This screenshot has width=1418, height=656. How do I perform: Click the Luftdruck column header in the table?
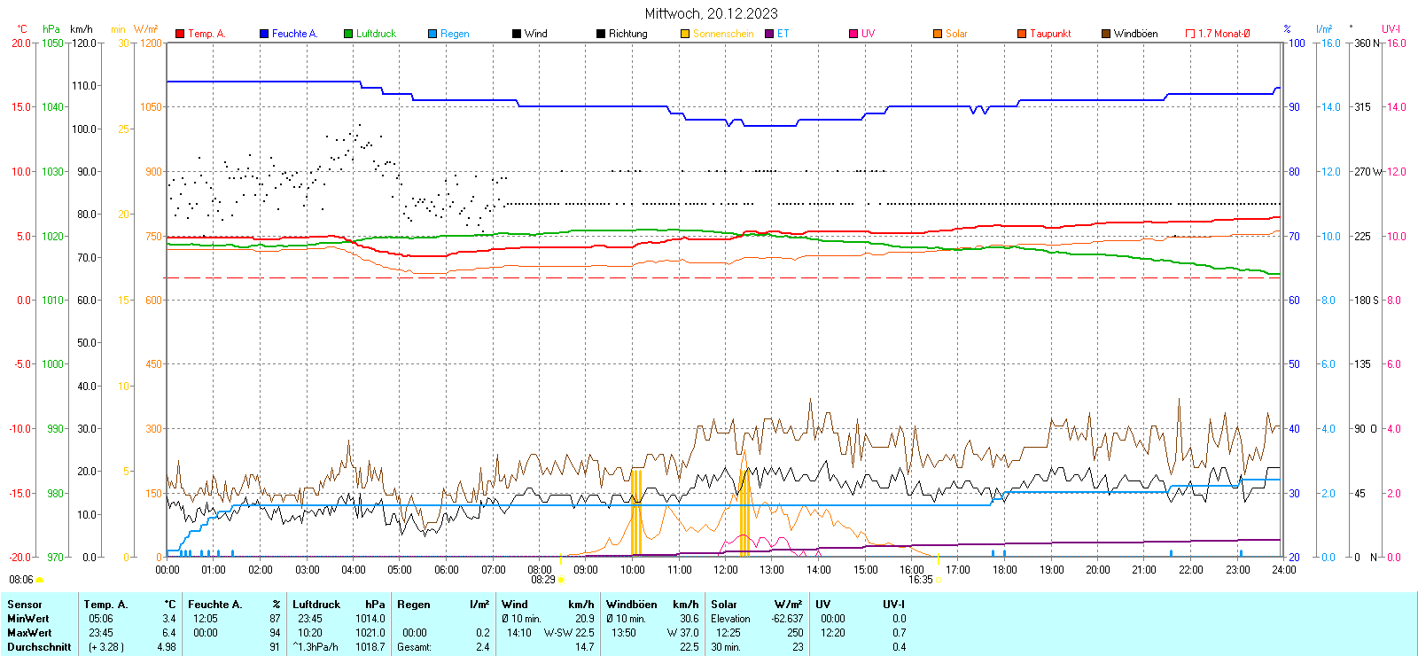(x=316, y=605)
